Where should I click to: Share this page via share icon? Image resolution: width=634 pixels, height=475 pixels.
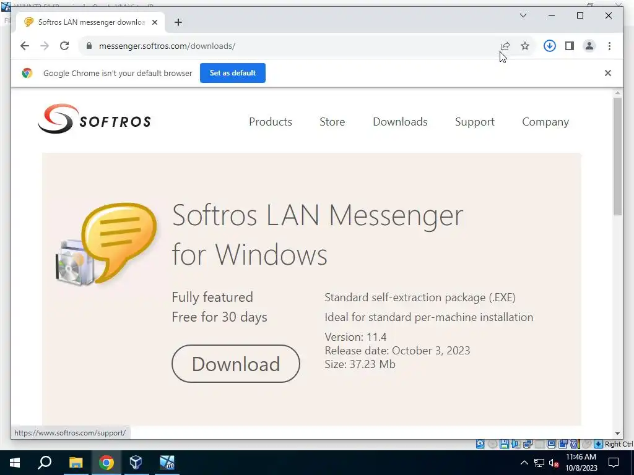tap(505, 46)
